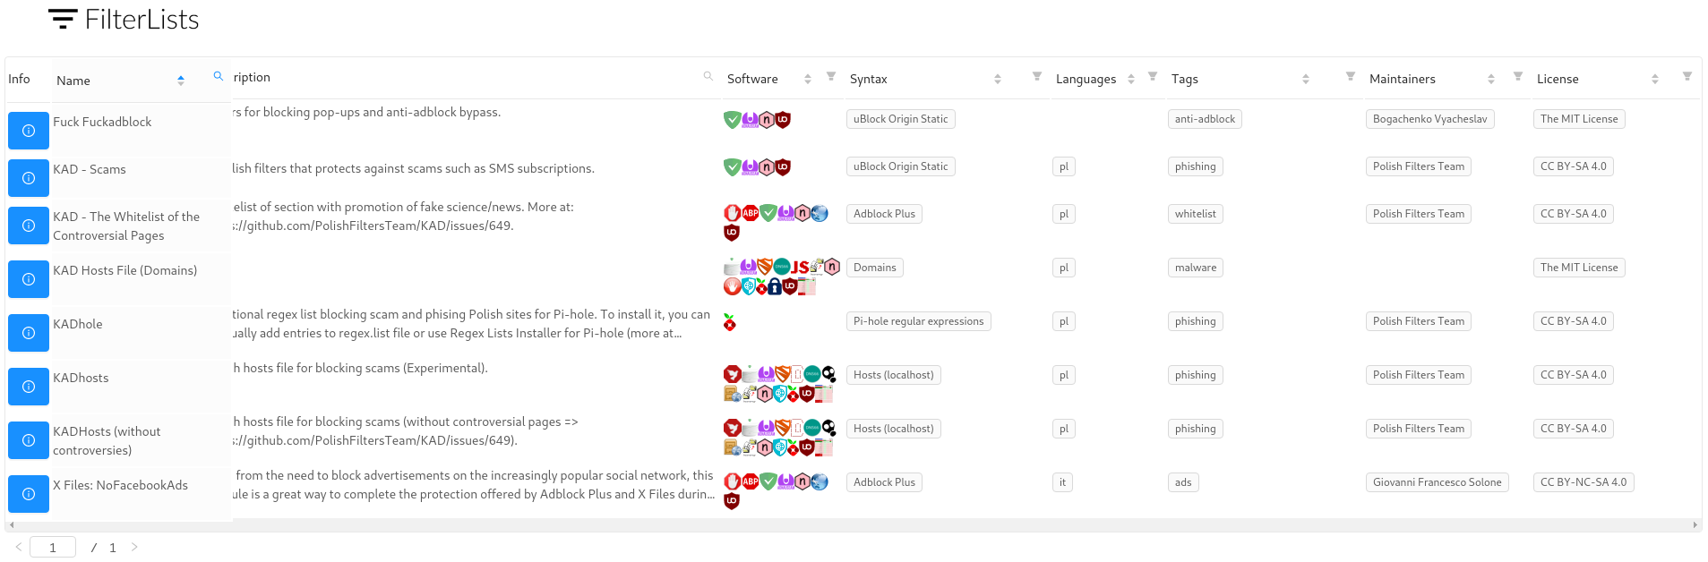Click Polish Filters Team maintainer for KADhosts
Image resolution: width=1708 pixels, height=562 pixels.
click(1419, 375)
